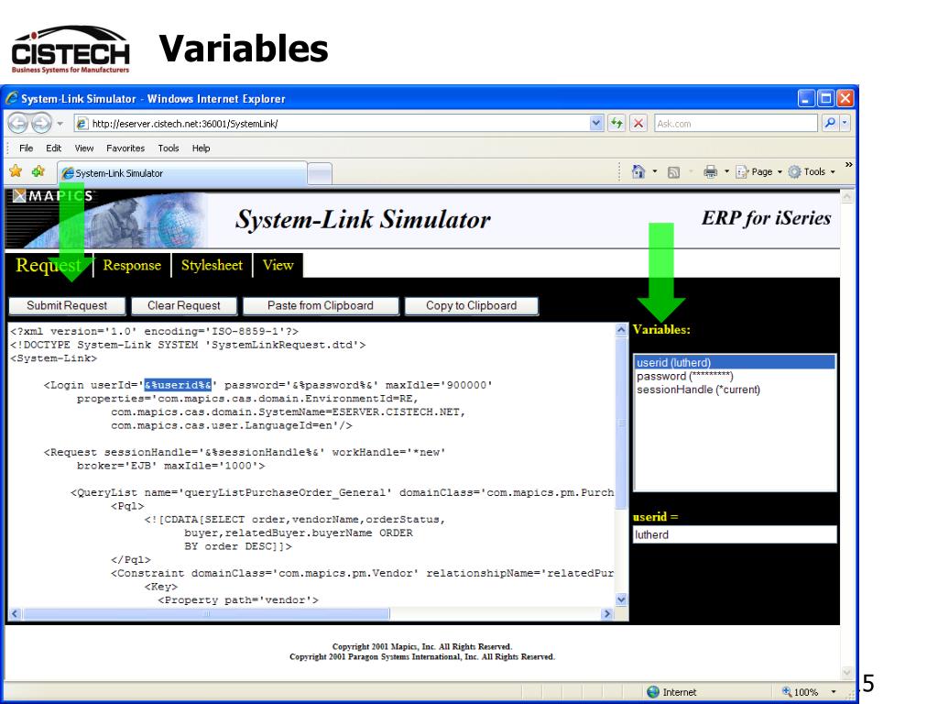Click the 100% zoom level control
The width and height of the screenshot is (938, 704).
click(801, 692)
